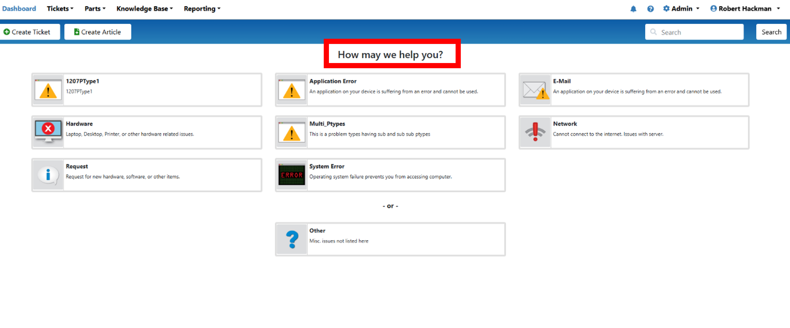Expand the Parts dropdown menu

click(x=95, y=8)
